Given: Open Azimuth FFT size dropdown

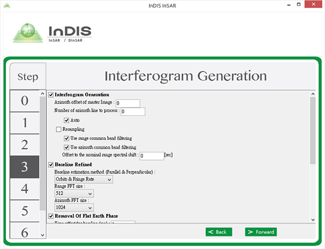Looking at the screenshot, I should point(74,207).
